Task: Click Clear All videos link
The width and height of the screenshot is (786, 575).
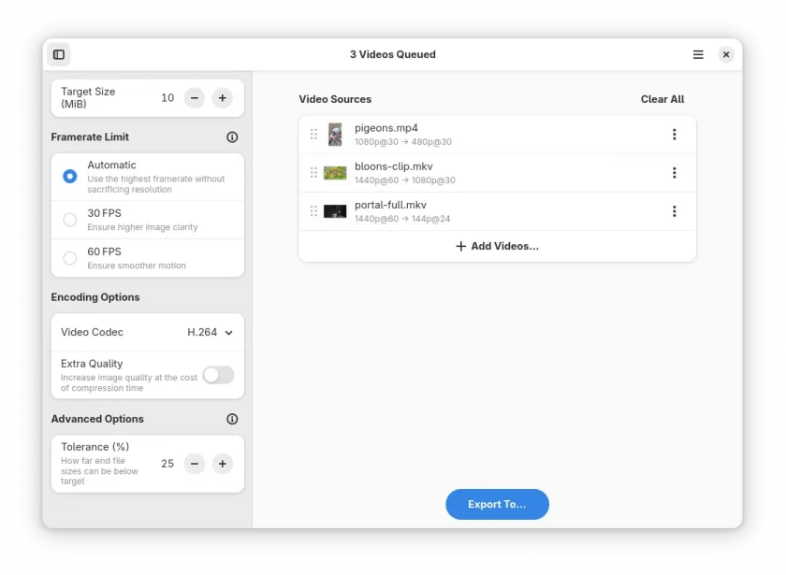Action: tap(662, 99)
